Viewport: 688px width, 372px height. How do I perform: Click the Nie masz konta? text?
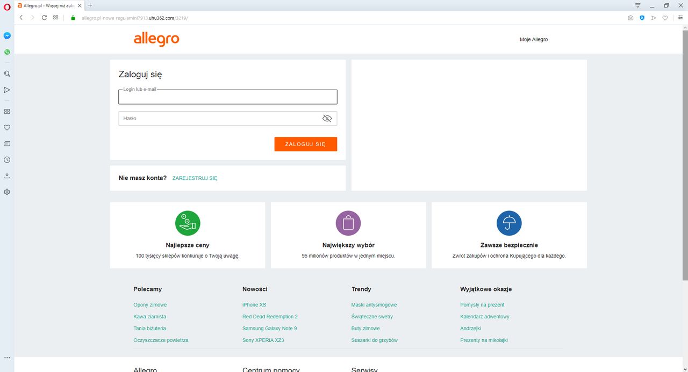(142, 178)
